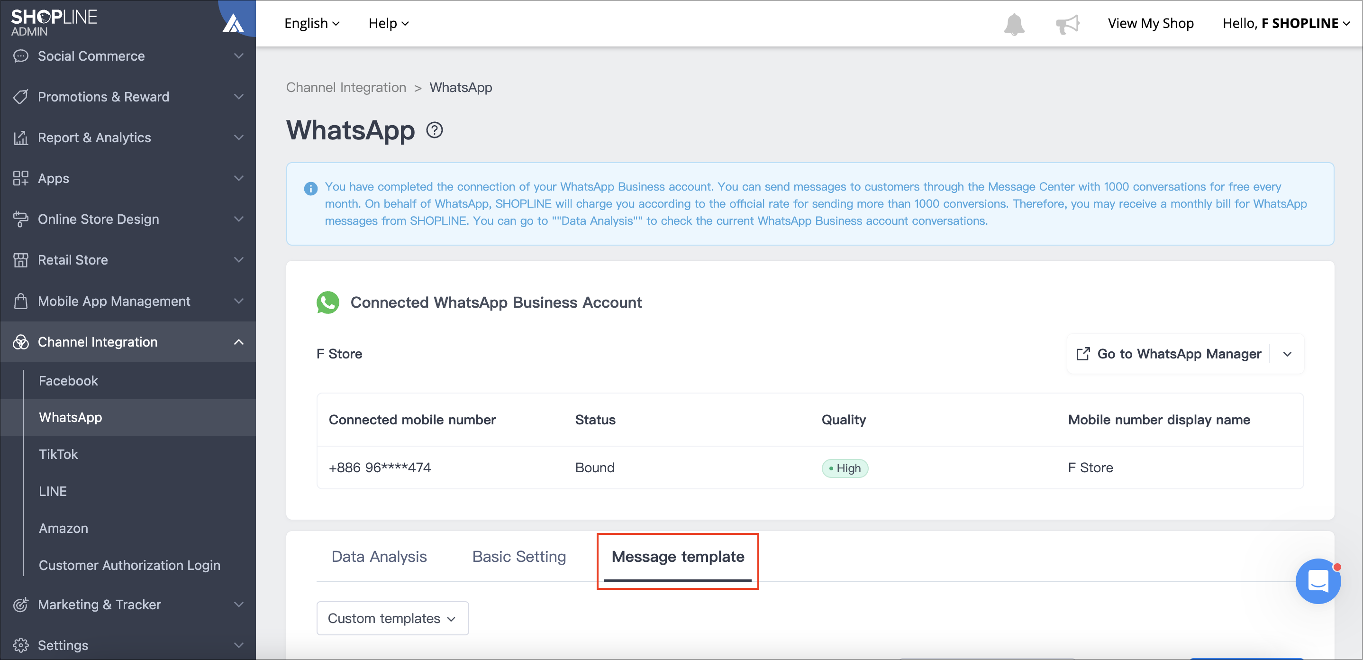The image size is (1363, 660).
Task: Open the notifications bell
Action: (x=1014, y=24)
